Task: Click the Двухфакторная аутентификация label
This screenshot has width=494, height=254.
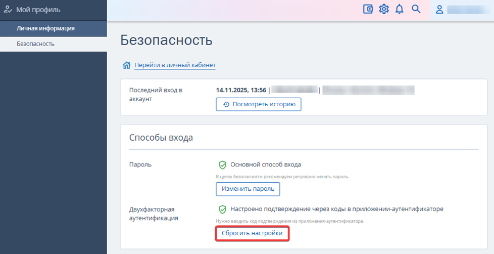Action: click(x=154, y=214)
